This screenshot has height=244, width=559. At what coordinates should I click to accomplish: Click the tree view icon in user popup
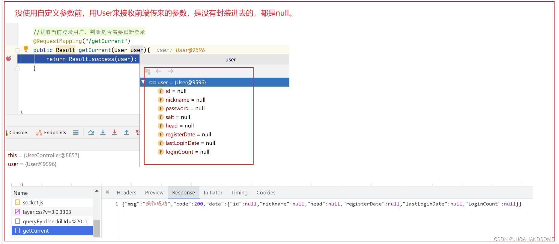click(147, 71)
